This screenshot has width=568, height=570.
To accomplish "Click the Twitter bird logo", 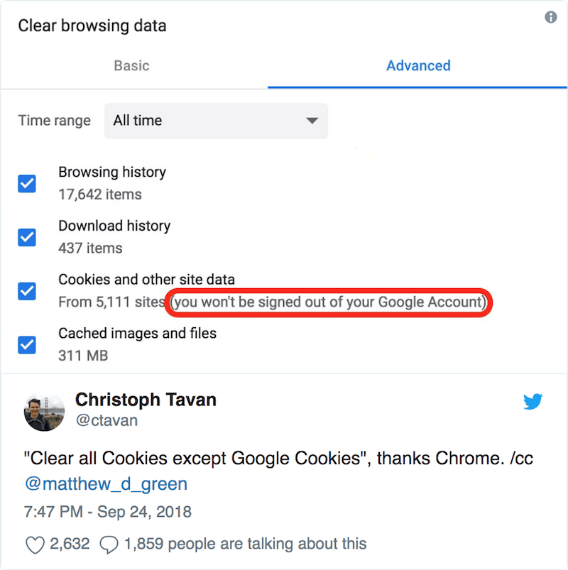I will click(x=532, y=401).
